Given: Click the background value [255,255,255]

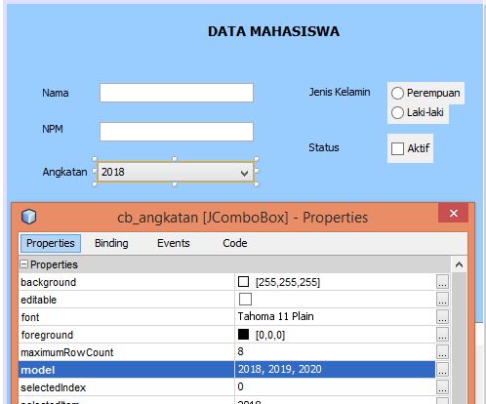Looking at the screenshot, I should coord(288,282).
